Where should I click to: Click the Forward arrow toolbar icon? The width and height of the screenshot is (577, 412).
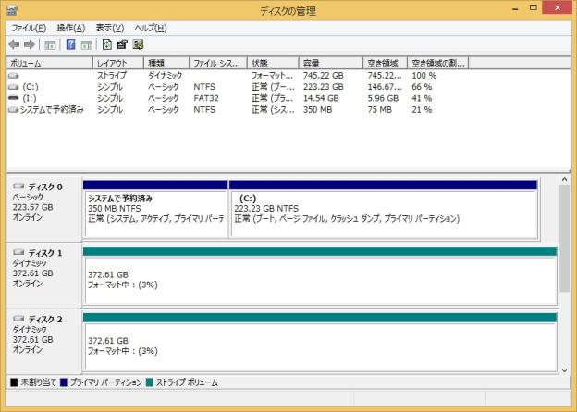point(30,45)
